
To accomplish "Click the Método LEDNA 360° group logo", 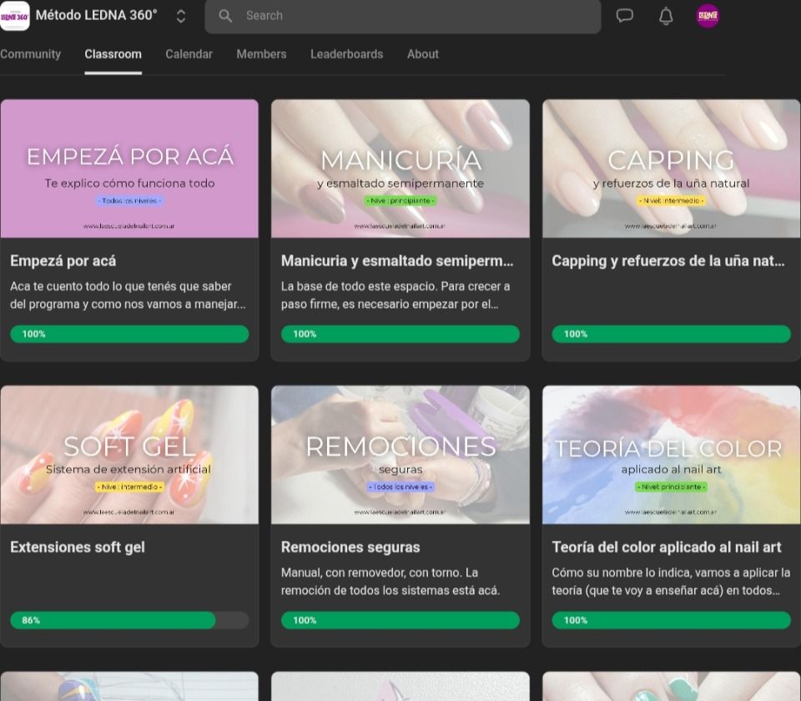I will pyautogui.click(x=15, y=16).
